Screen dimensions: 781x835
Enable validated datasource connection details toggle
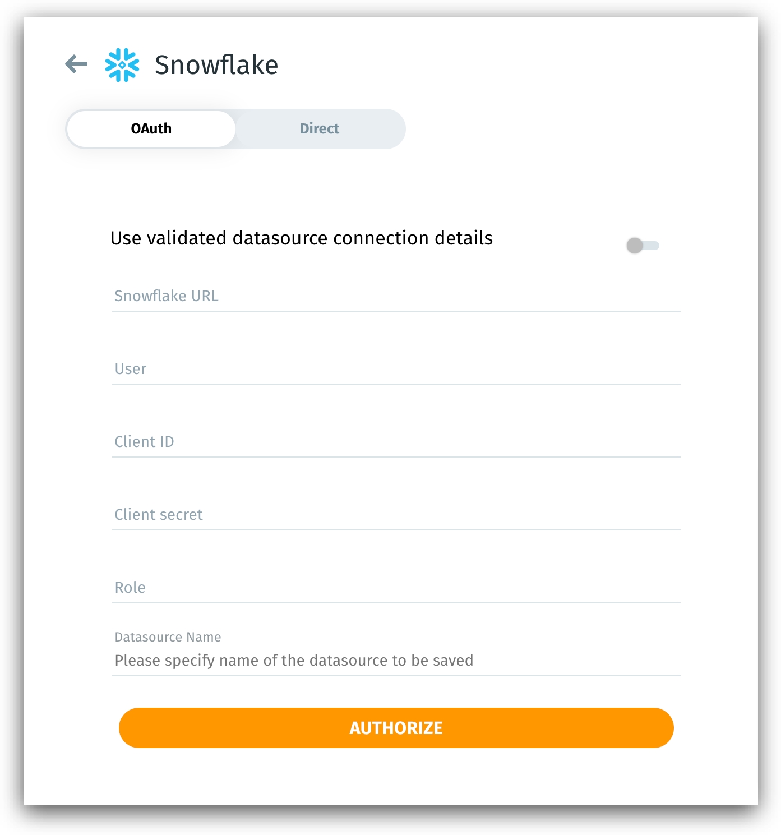[643, 245]
